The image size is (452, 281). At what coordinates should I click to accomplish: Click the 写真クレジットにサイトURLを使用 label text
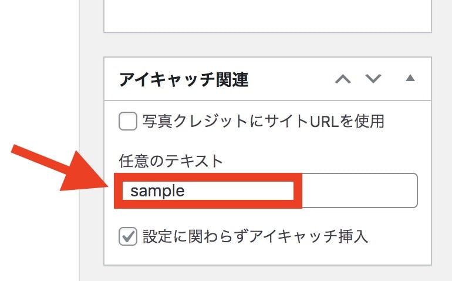coord(263,121)
